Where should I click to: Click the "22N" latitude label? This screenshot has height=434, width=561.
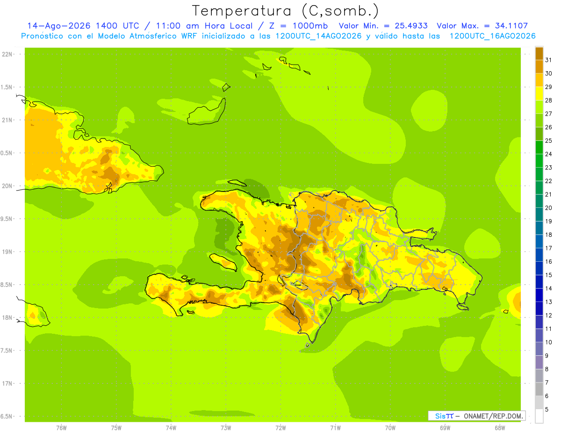pyautogui.click(x=7, y=54)
